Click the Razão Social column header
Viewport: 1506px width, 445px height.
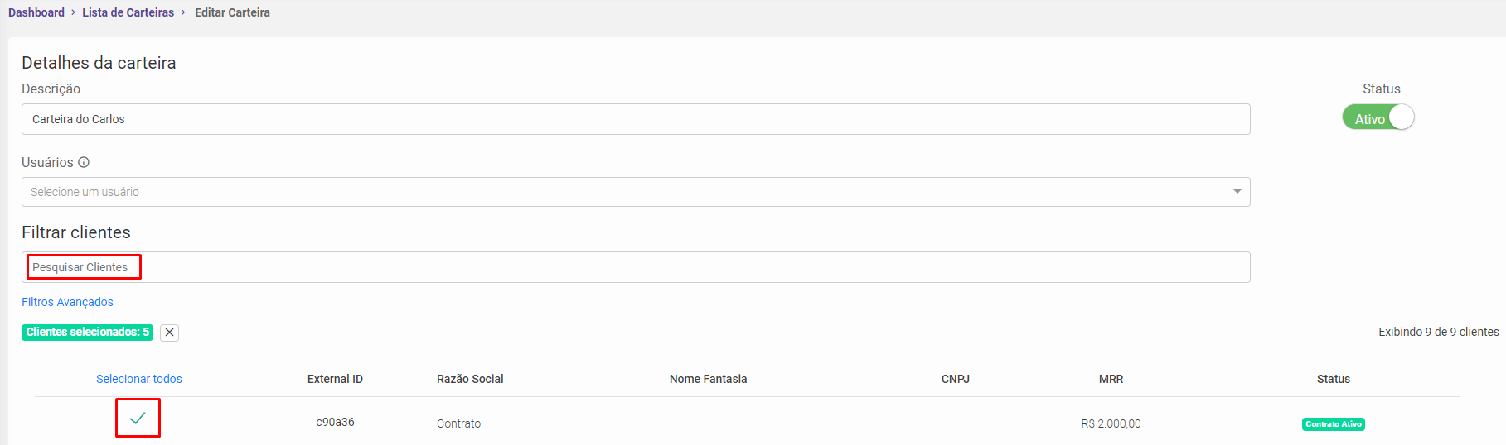[x=470, y=379]
